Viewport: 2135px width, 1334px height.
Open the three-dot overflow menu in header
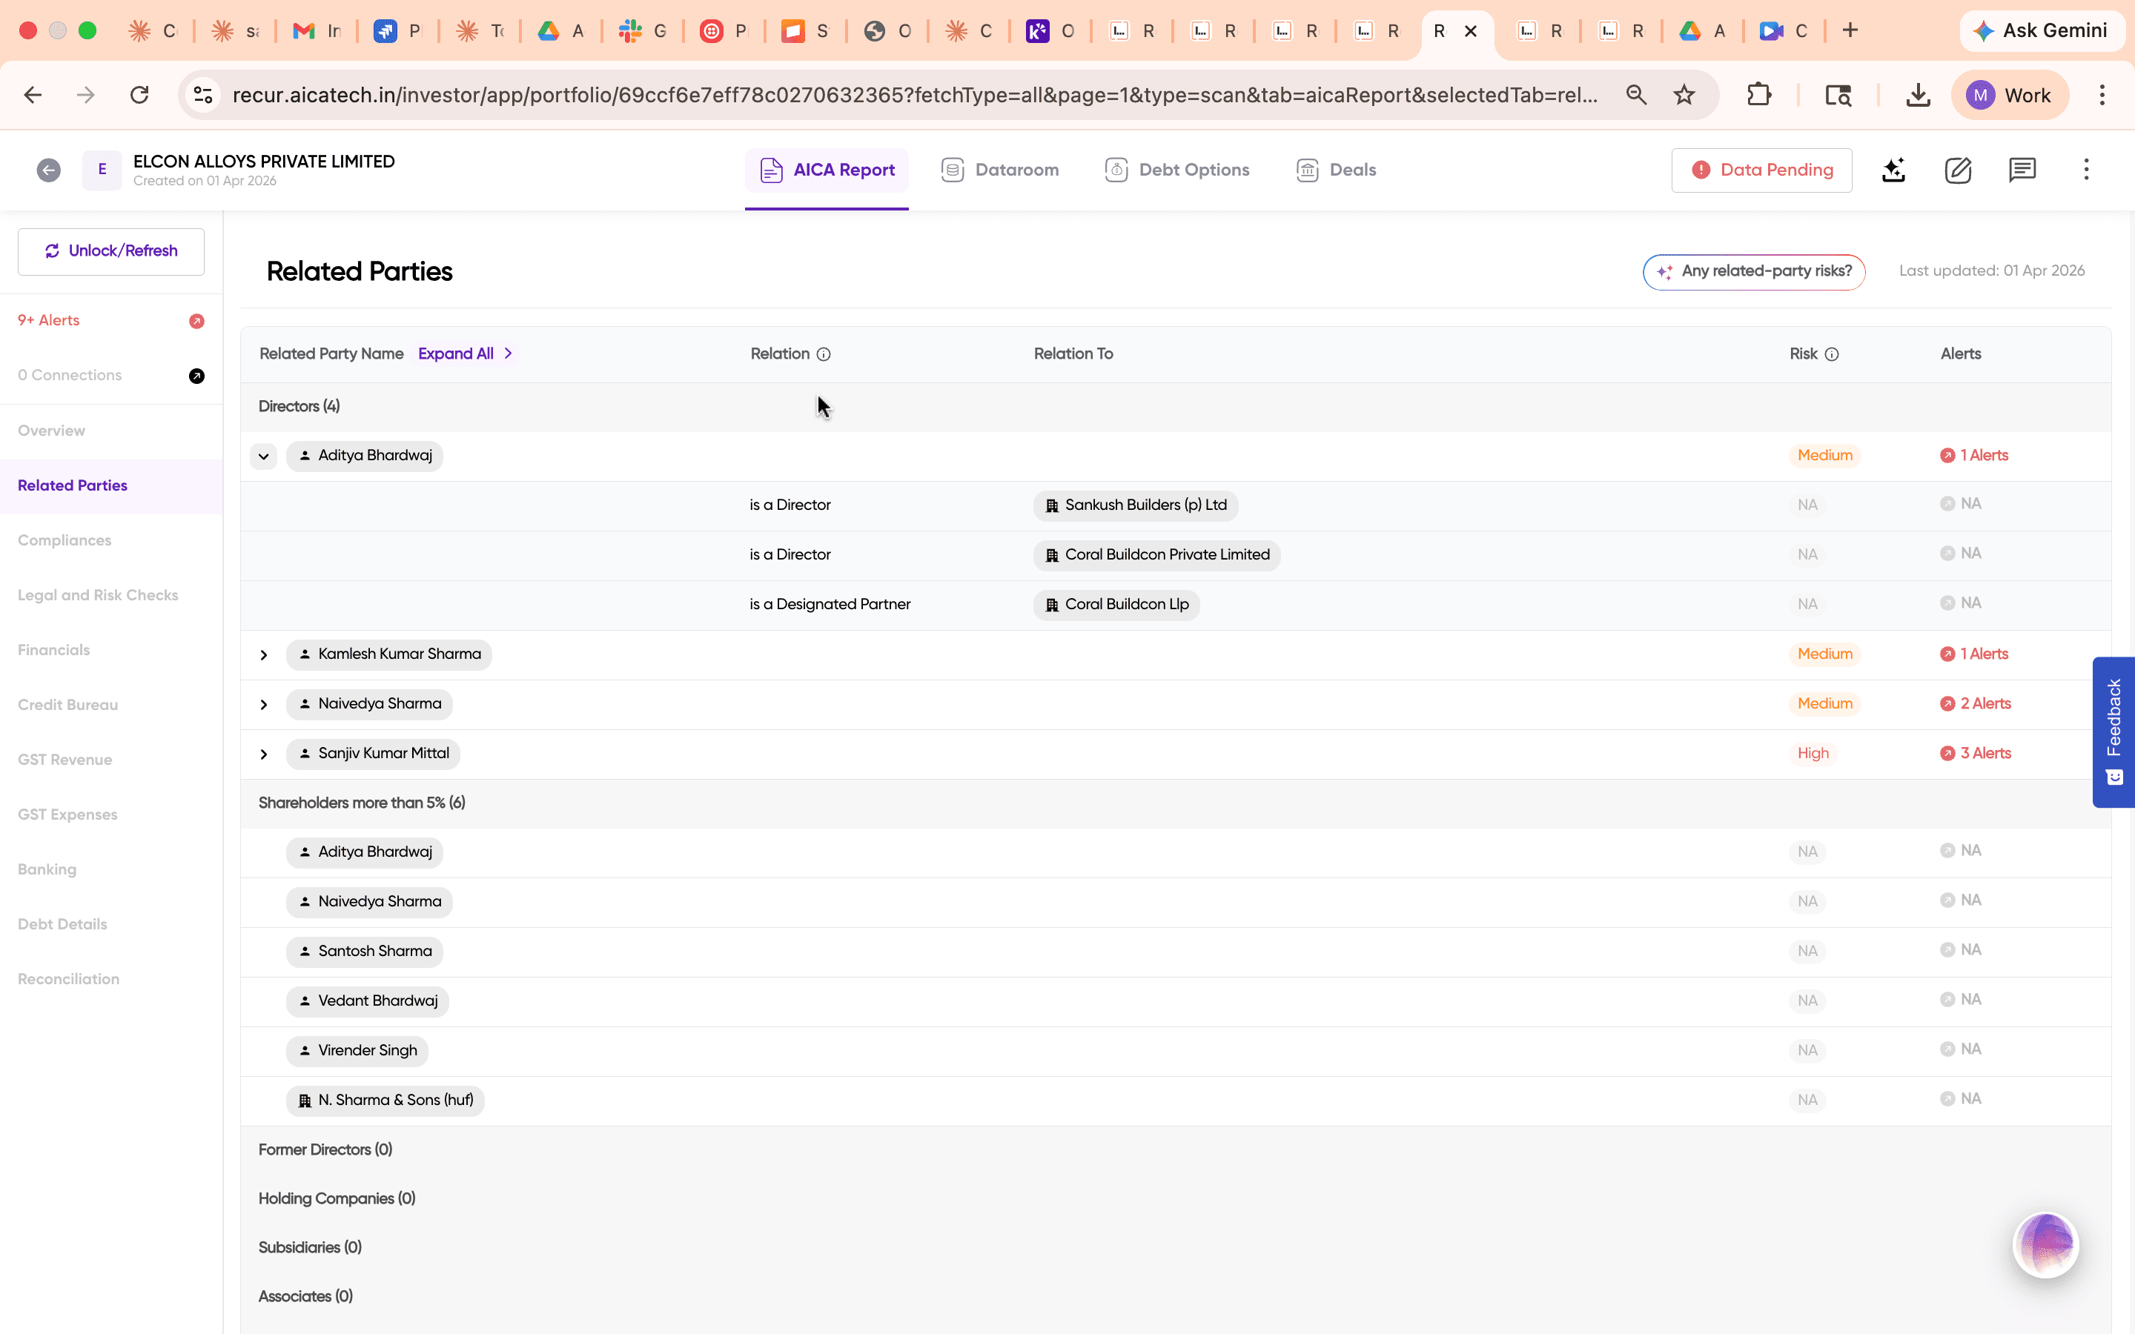(x=2085, y=170)
